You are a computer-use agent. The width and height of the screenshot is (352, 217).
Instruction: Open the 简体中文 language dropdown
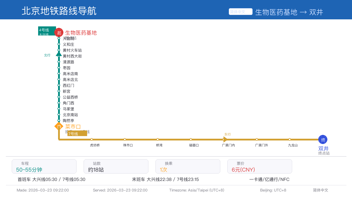[x=241, y=12]
